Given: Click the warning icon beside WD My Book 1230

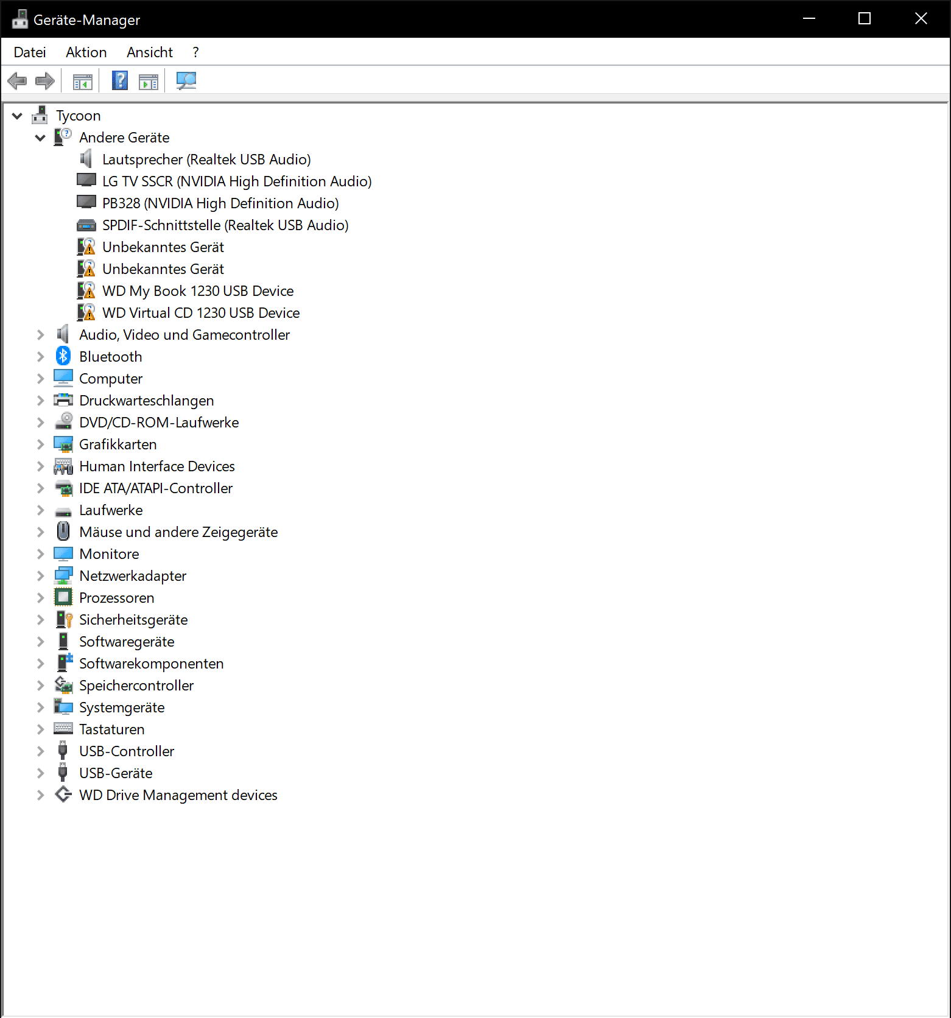Looking at the screenshot, I should point(86,290).
